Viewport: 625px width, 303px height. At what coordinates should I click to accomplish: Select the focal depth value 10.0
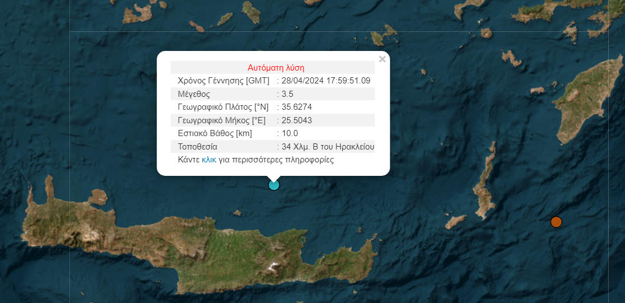[x=290, y=133]
